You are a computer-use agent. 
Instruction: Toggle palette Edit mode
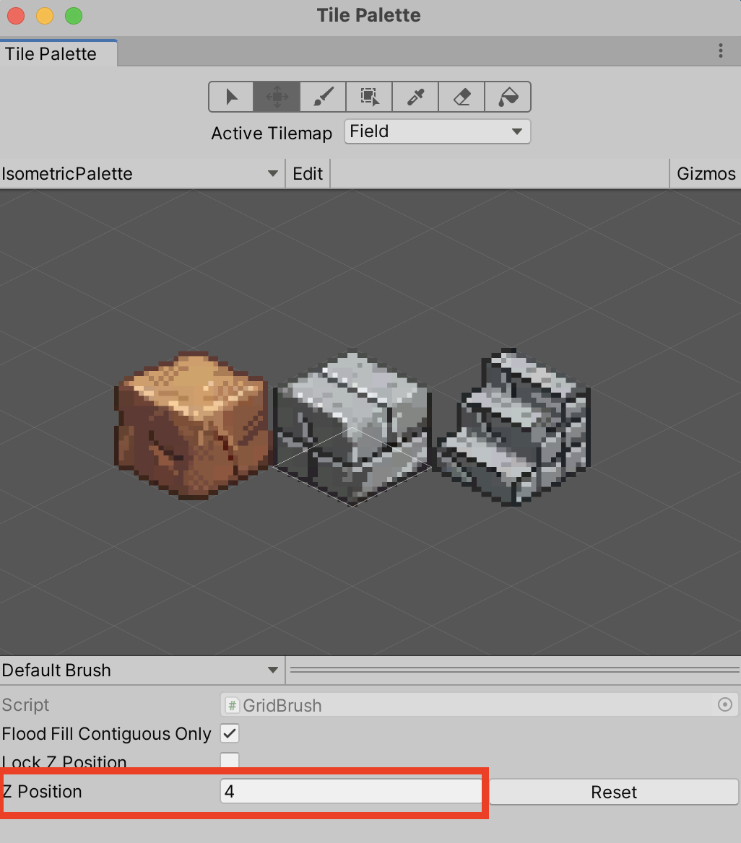click(x=308, y=174)
